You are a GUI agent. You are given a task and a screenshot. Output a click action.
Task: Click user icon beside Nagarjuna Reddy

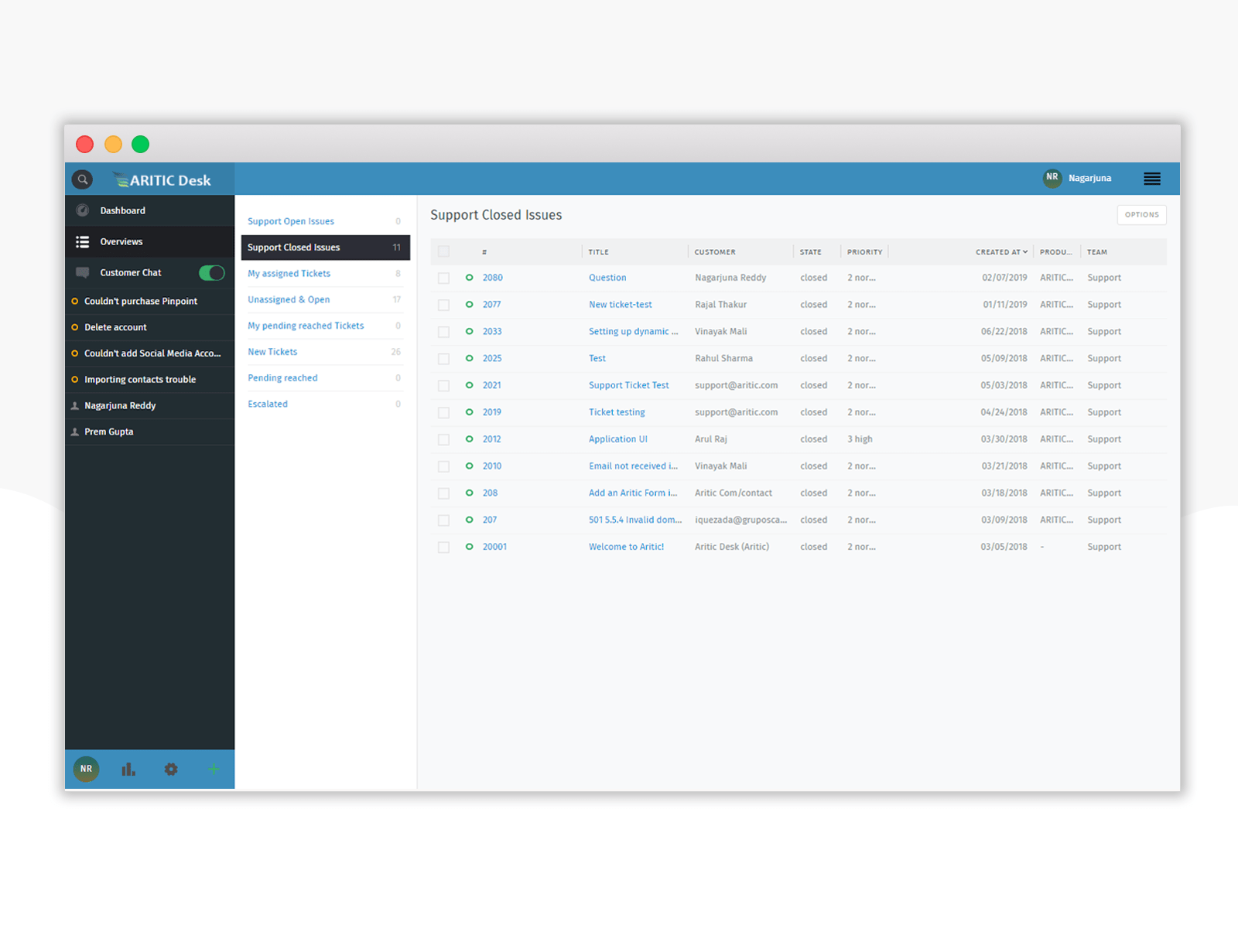pyautogui.click(x=75, y=405)
